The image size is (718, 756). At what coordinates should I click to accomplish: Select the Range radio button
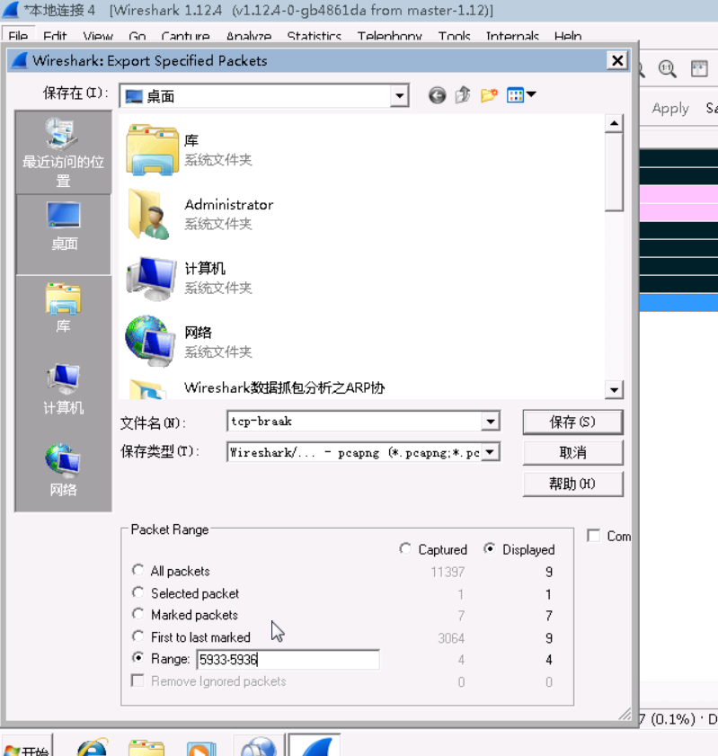pos(137,658)
